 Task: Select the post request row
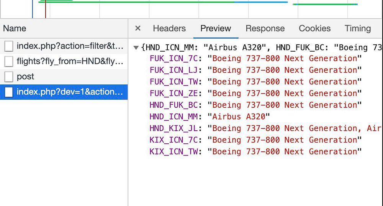64,76
